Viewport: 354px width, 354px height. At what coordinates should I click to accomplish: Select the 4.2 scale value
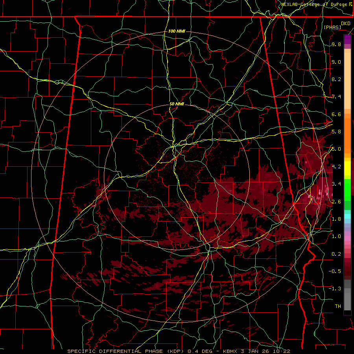coord(336,167)
